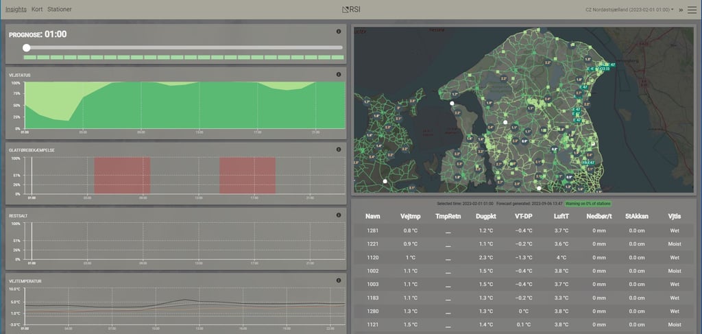702x334 pixels.
Task: Click the −1.3 °C VT-DP cell
Action: point(523,257)
